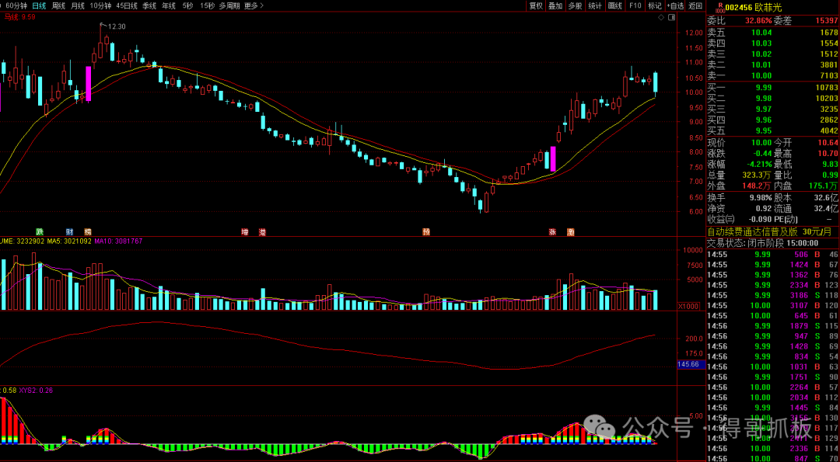Switch to 15秒 period

pyautogui.click(x=206, y=6)
